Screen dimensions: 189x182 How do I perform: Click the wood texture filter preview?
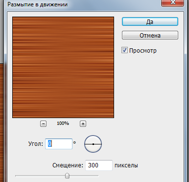63,67
